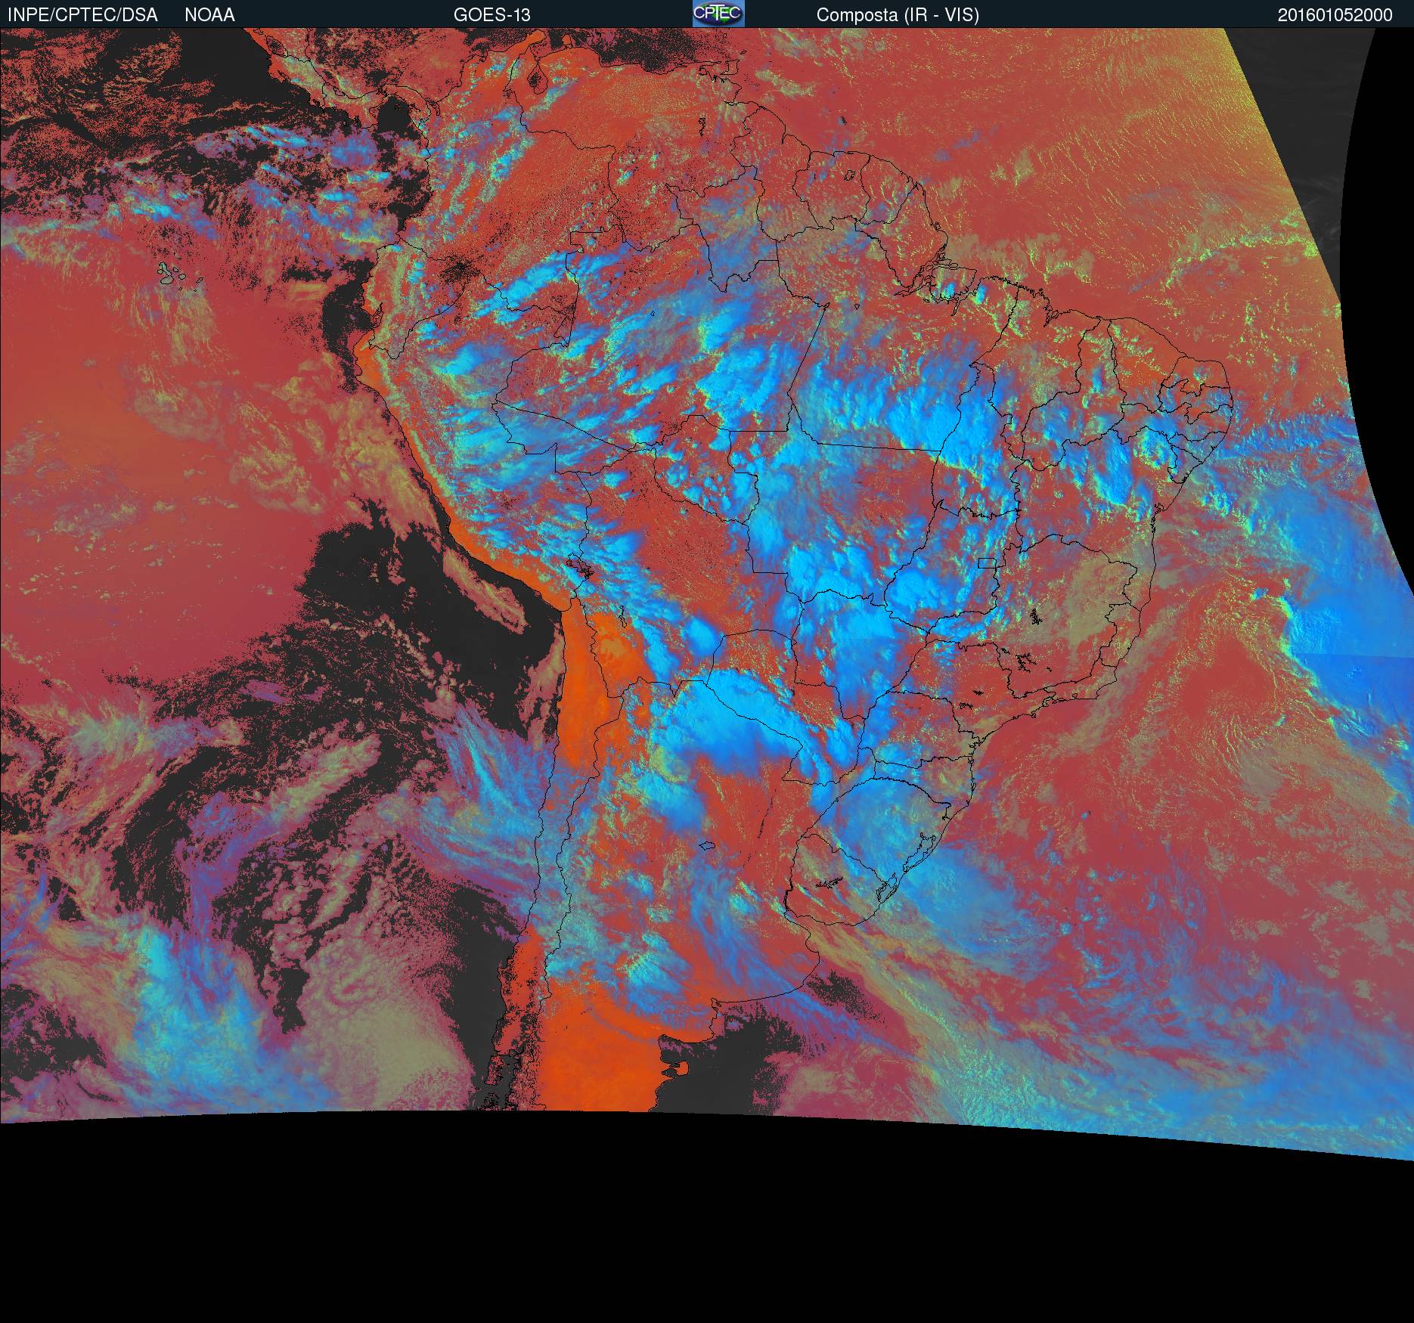
Task: Click the CPTEC logo in header
Action: (718, 14)
